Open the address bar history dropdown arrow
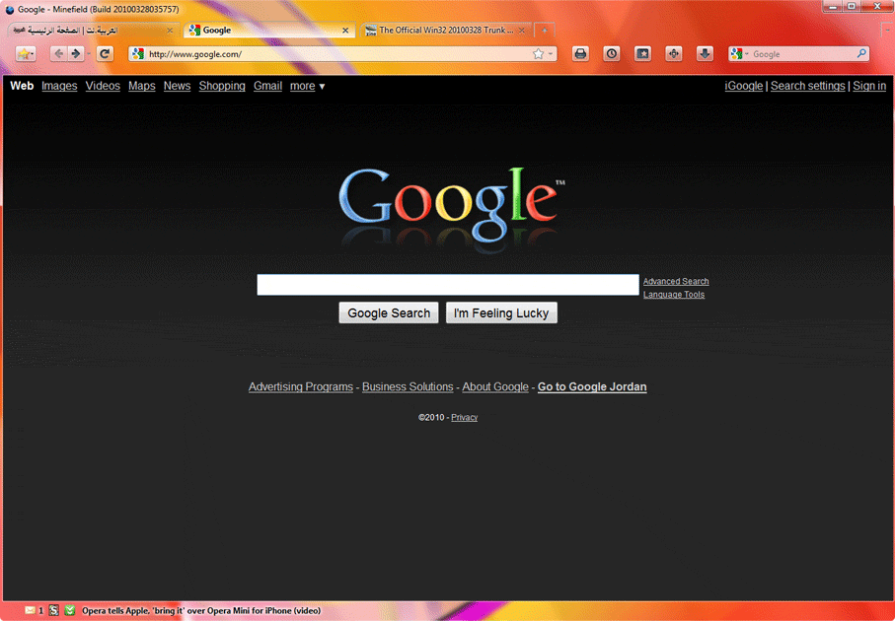Image resolution: width=895 pixels, height=621 pixels. tap(551, 54)
